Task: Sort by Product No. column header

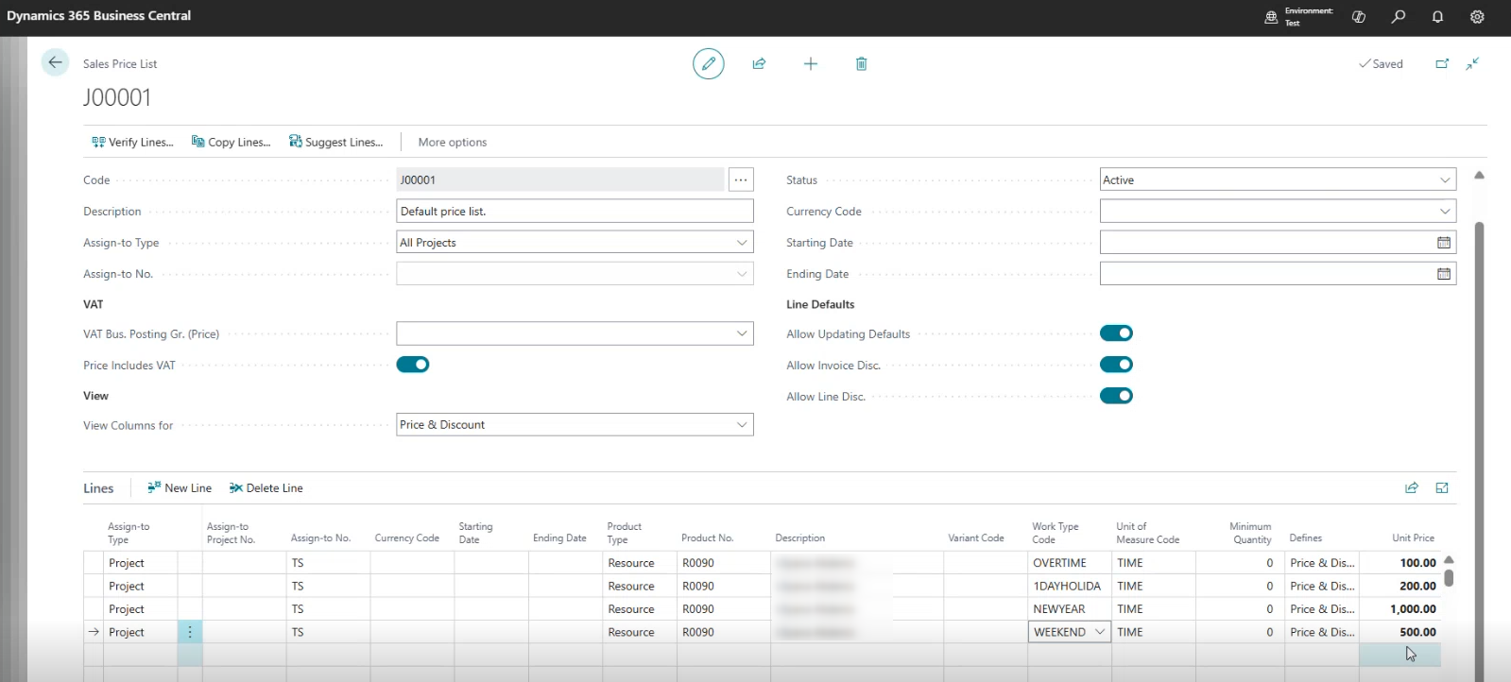Action: tap(707, 537)
